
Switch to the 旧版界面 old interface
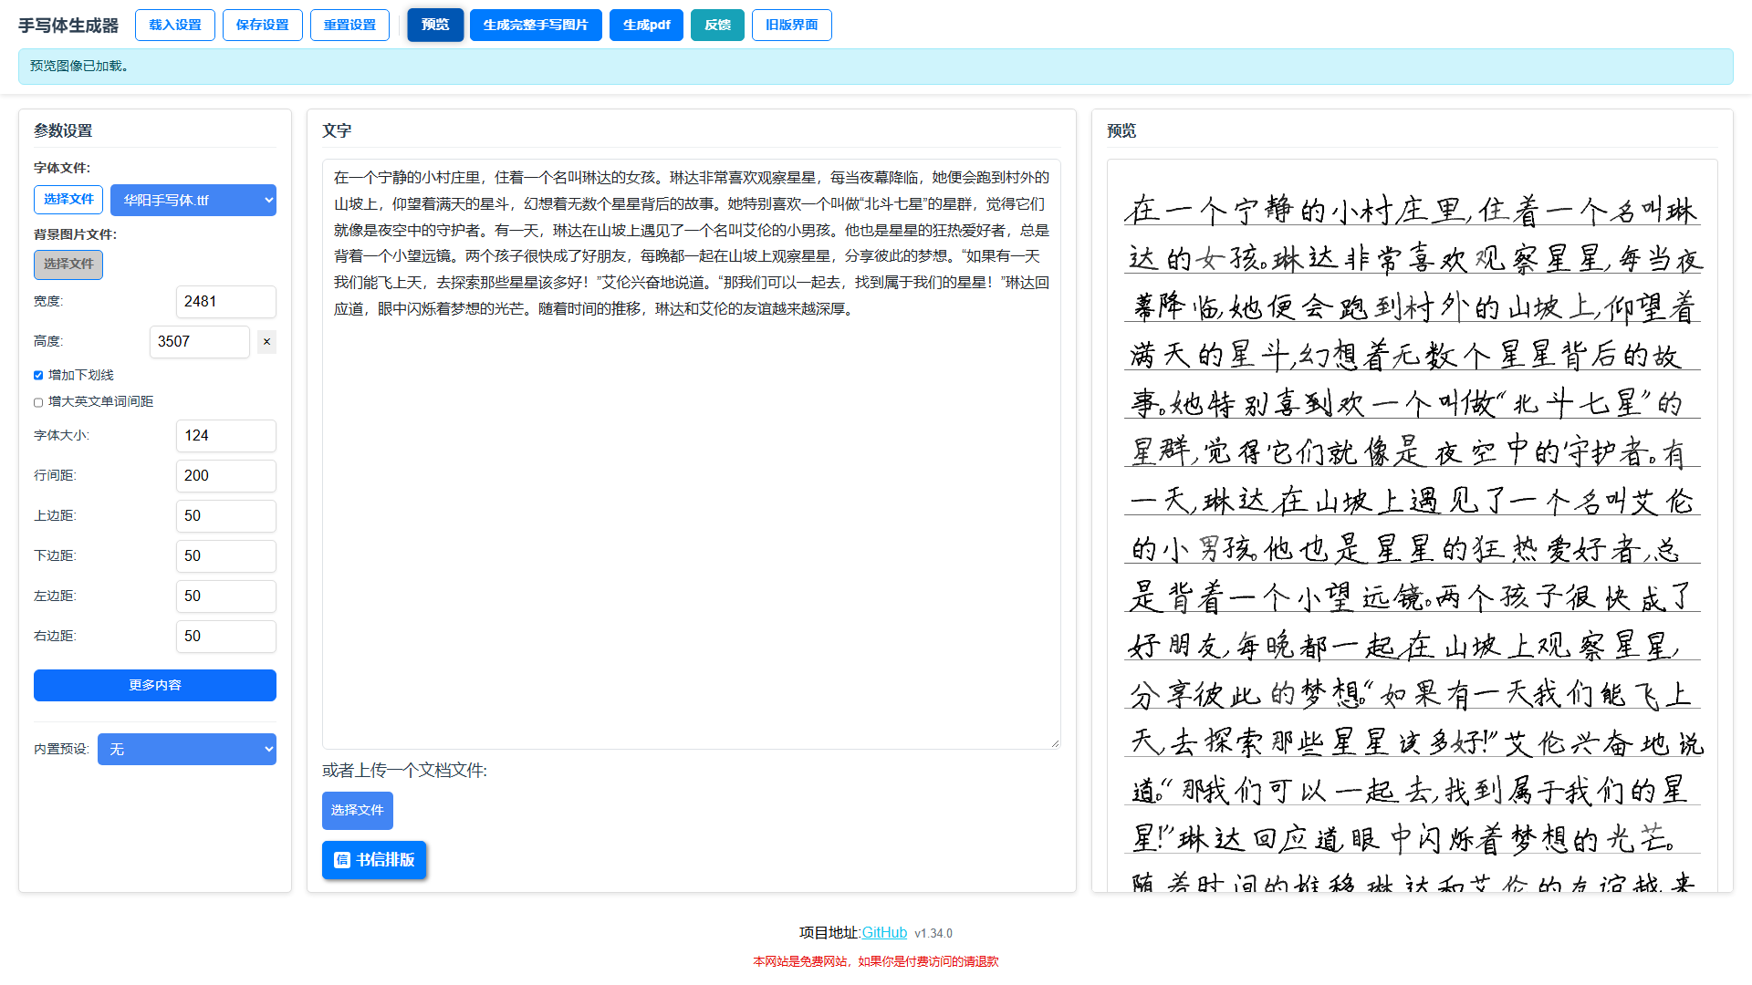click(792, 26)
